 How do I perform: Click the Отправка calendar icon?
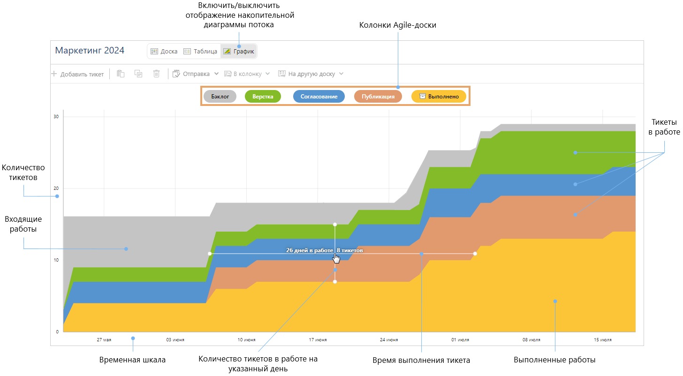coord(176,74)
